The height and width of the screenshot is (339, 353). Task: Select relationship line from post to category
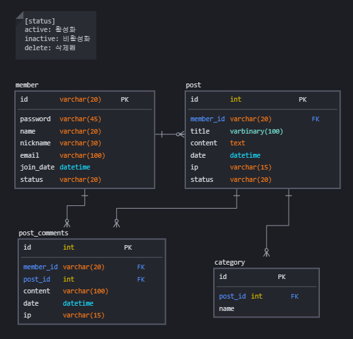coord(278,226)
